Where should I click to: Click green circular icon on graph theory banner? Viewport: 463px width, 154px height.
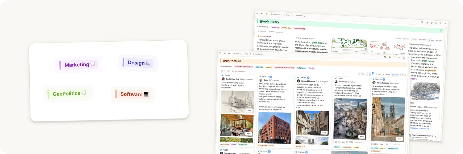(441, 30)
